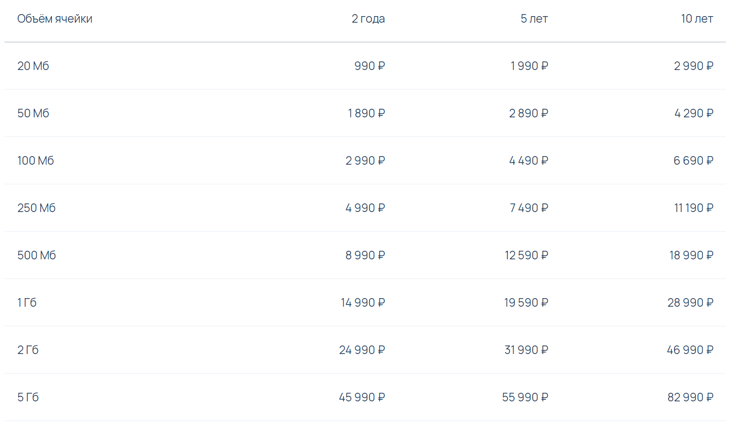Click the 6 690 ₽ price cell
This screenshot has height=422, width=738.
pyautogui.click(x=693, y=161)
